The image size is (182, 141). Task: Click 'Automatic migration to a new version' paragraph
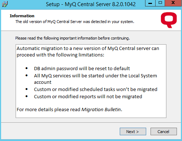pyautogui.click(x=88, y=52)
